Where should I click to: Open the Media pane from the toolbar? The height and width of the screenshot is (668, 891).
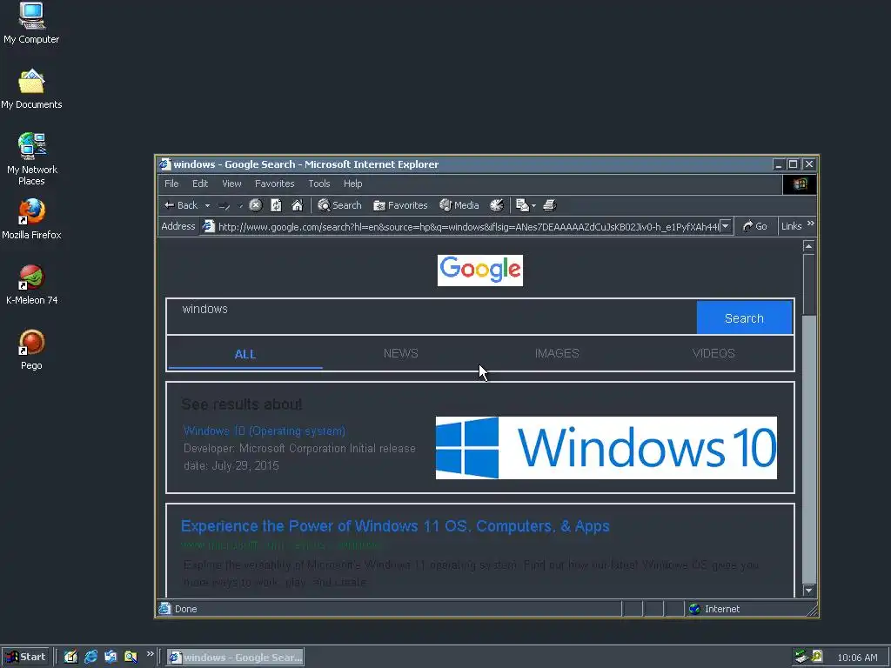tap(459, 205)
